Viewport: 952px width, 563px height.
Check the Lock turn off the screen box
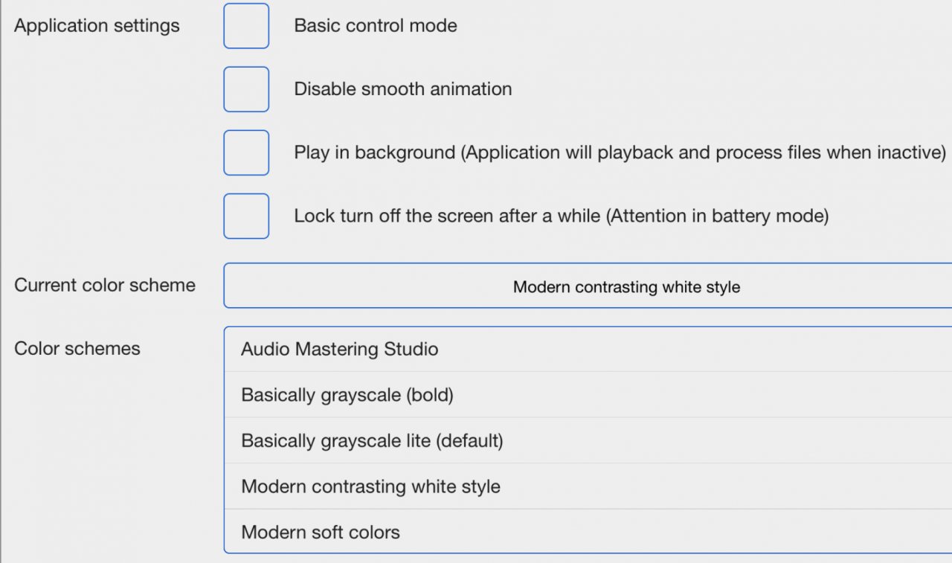[246, 216]
